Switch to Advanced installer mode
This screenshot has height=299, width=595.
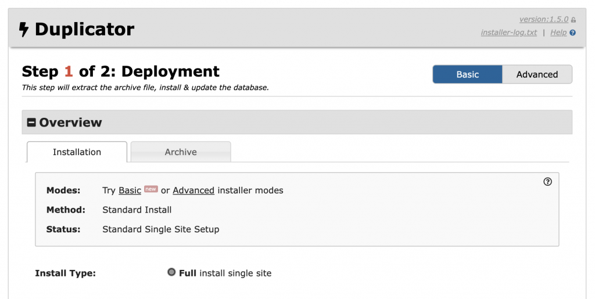coord(537,74)
